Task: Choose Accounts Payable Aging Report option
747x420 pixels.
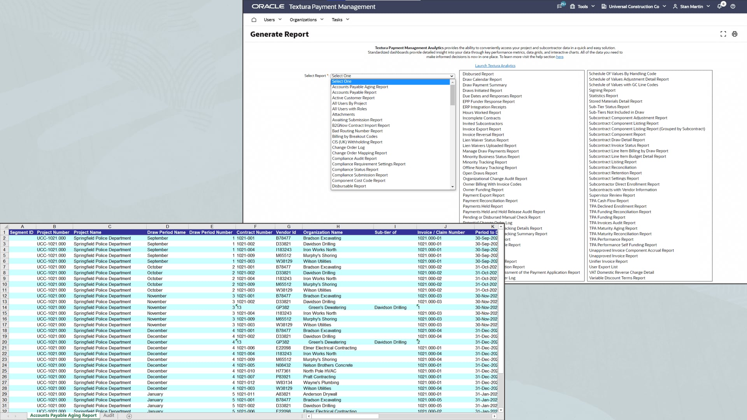Action: (360, 87)
